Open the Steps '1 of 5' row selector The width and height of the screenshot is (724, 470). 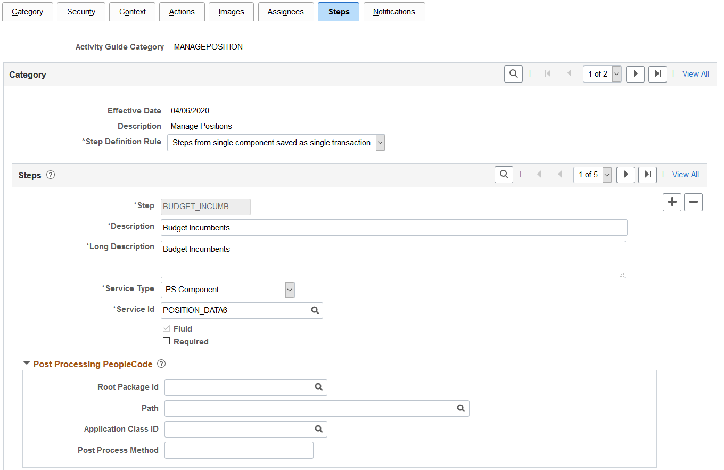pos(593,175)
